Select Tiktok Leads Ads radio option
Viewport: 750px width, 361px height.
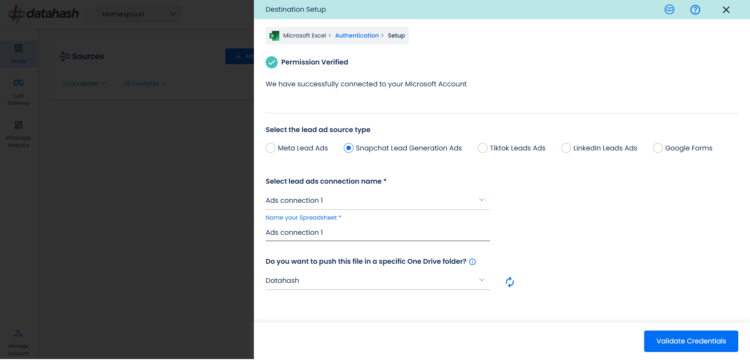482,148
